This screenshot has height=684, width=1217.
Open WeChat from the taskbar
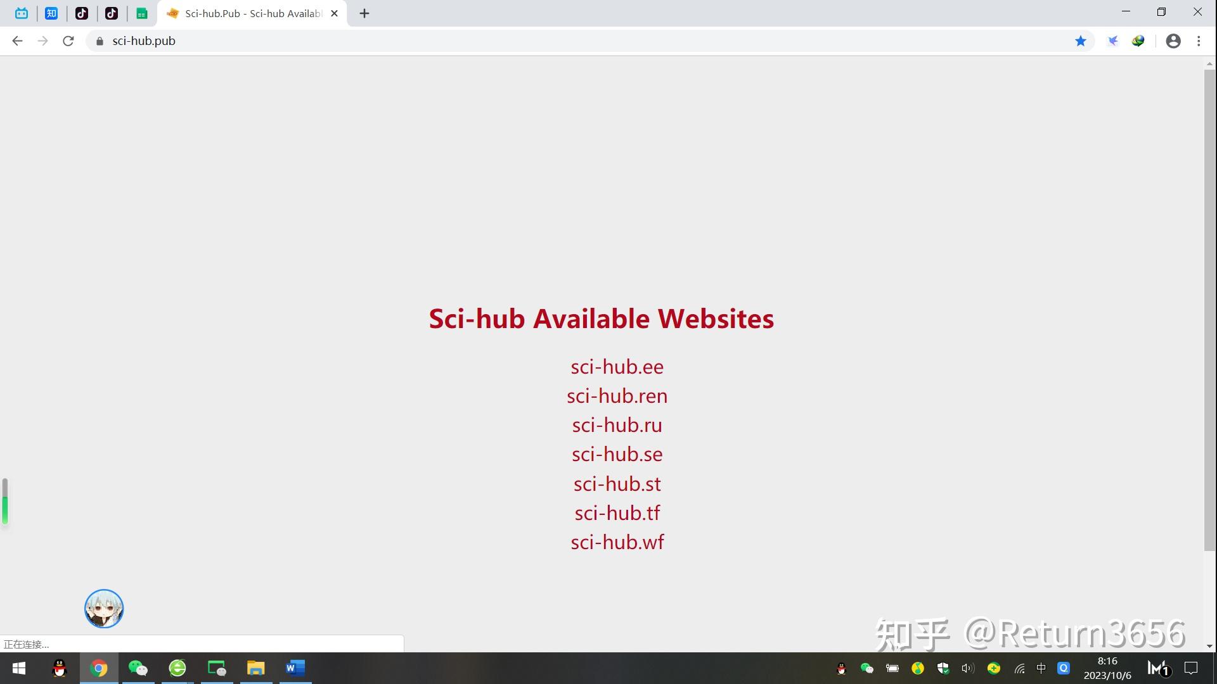[138, 668]
